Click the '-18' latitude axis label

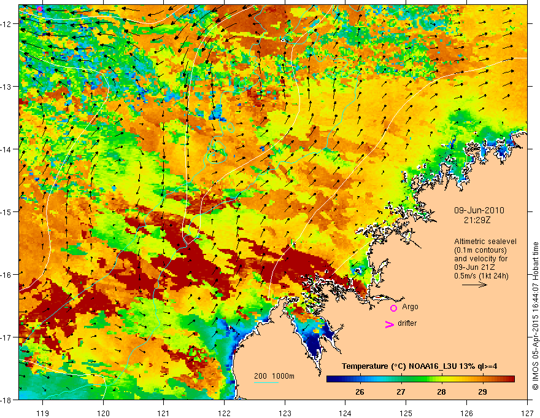7,400
